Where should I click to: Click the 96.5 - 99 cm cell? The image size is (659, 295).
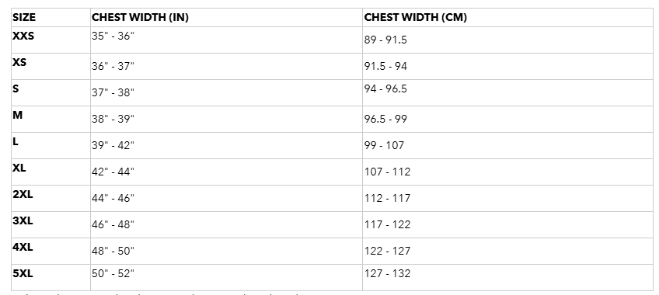[x=385, y=120]
